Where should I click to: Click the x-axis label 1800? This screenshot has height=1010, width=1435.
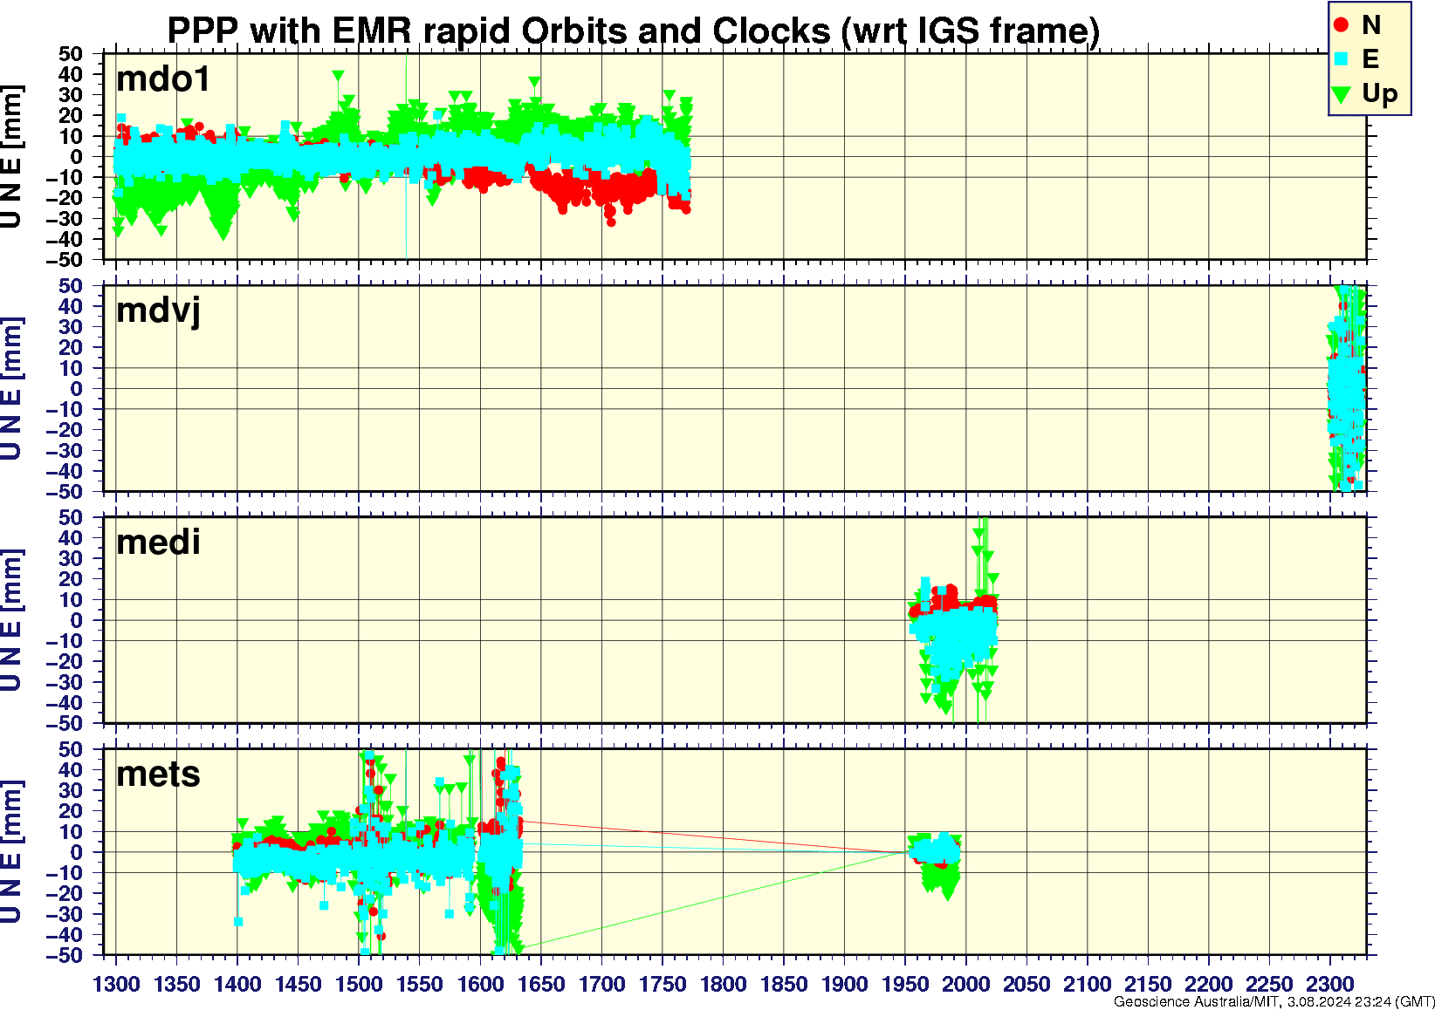click(x=723, y=984)
